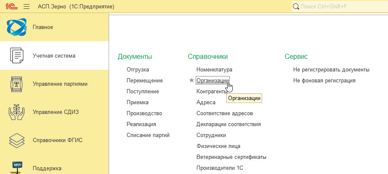This screenshot has height=174, width=388.
Task: Toggle favorite star next to Организации
Action: pos(192,80)
